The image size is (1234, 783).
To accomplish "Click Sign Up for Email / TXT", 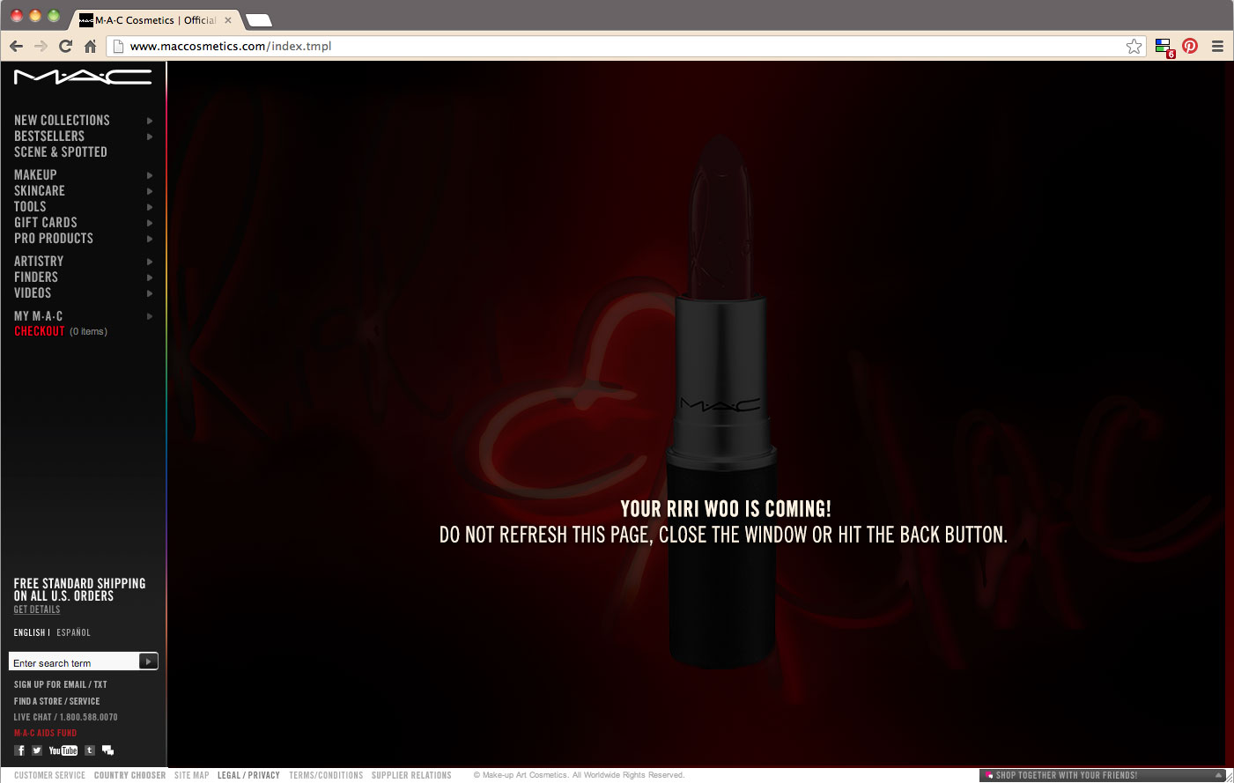I will coord(61,684).
